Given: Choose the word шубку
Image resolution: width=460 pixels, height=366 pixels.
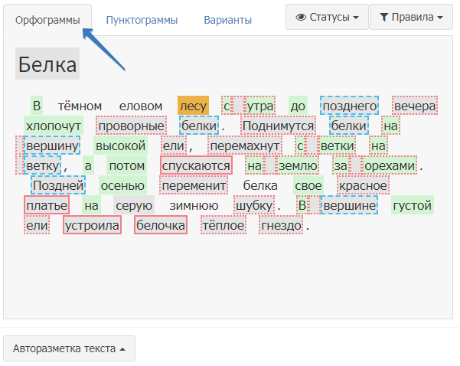Looking at the screenshot, I should tap(254, 205).
